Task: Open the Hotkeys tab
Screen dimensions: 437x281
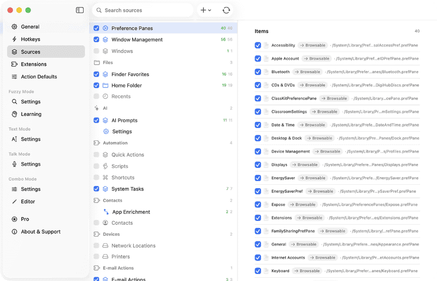Action: coord(46,39)
